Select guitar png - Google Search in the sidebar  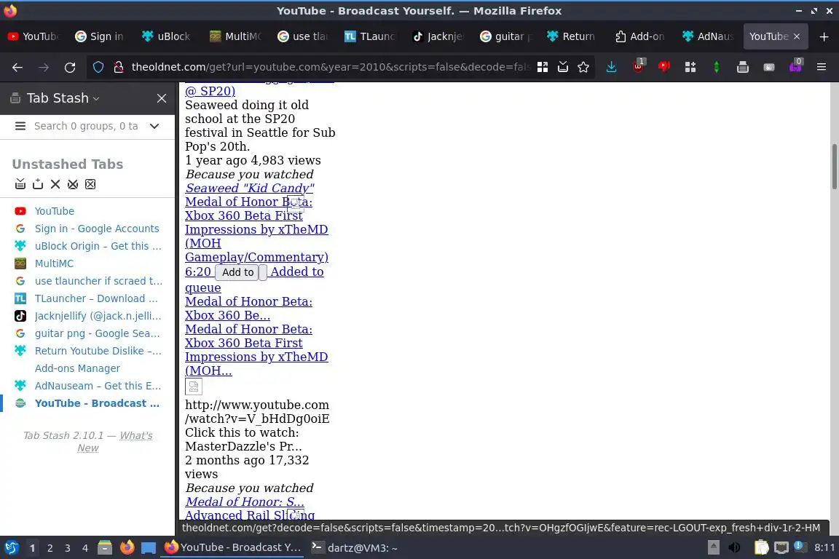(98, 333)
